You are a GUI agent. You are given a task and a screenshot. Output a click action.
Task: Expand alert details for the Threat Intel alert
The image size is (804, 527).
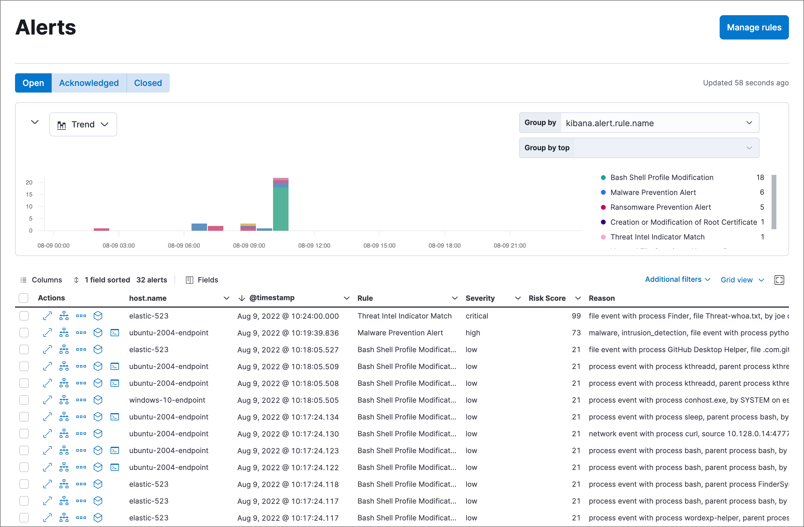[x=47, y=316]
